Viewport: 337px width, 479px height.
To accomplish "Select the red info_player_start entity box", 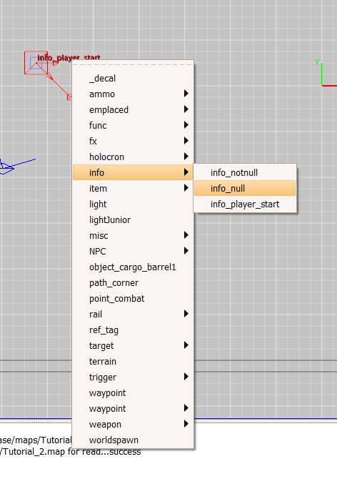I will 36,63.
